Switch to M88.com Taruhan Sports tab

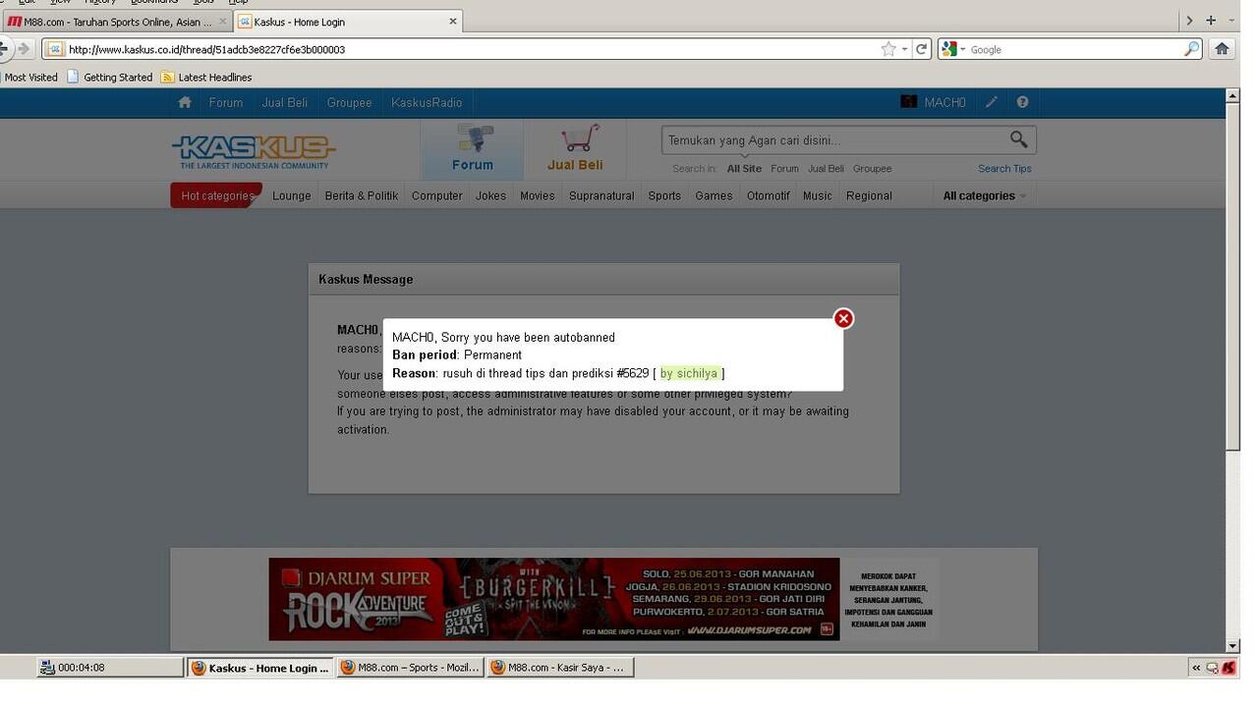click(x=116, y=21)
